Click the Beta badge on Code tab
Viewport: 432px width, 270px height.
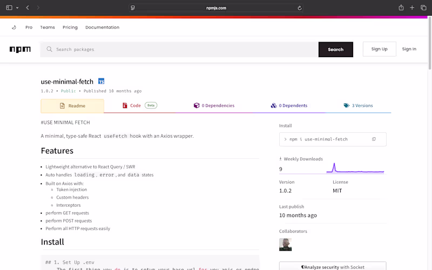click(151, 105)
